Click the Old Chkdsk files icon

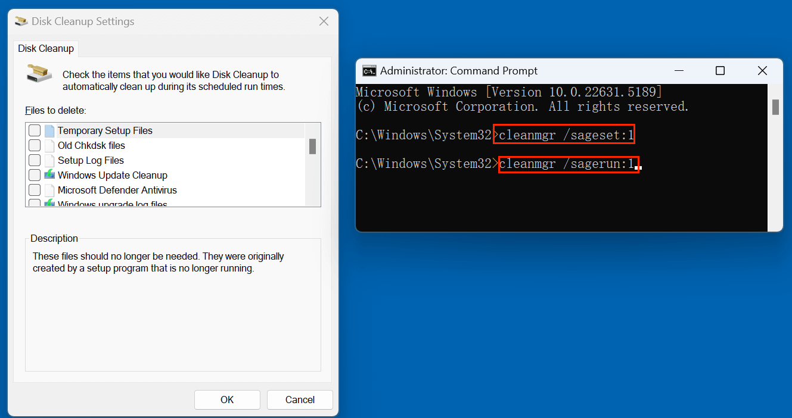50,145
